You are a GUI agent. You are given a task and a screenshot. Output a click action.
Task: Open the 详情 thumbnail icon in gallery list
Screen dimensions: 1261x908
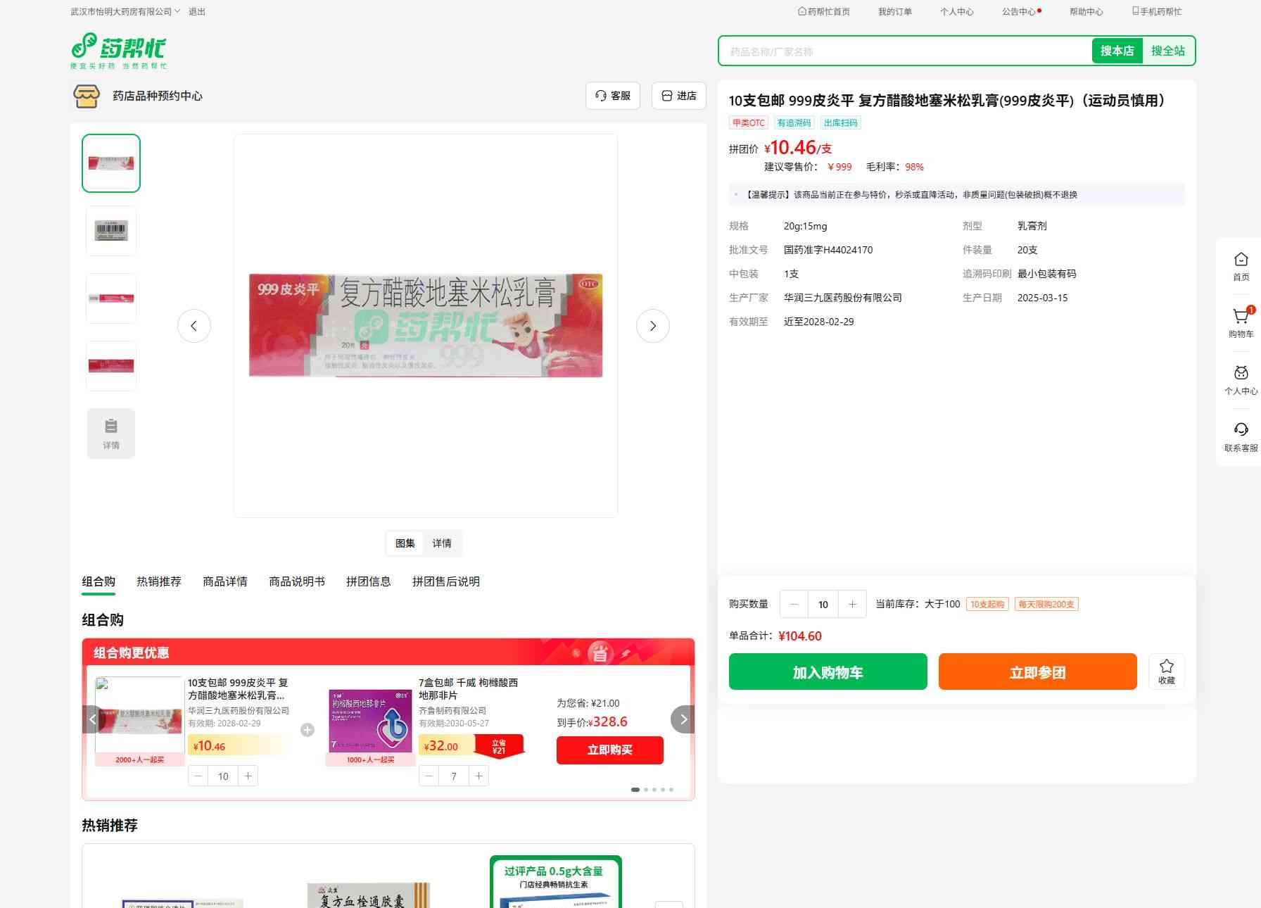click(x=111, y=434)
